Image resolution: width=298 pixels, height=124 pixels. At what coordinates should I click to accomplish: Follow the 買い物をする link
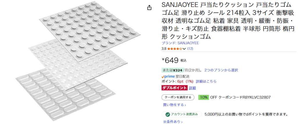[174, 105]
